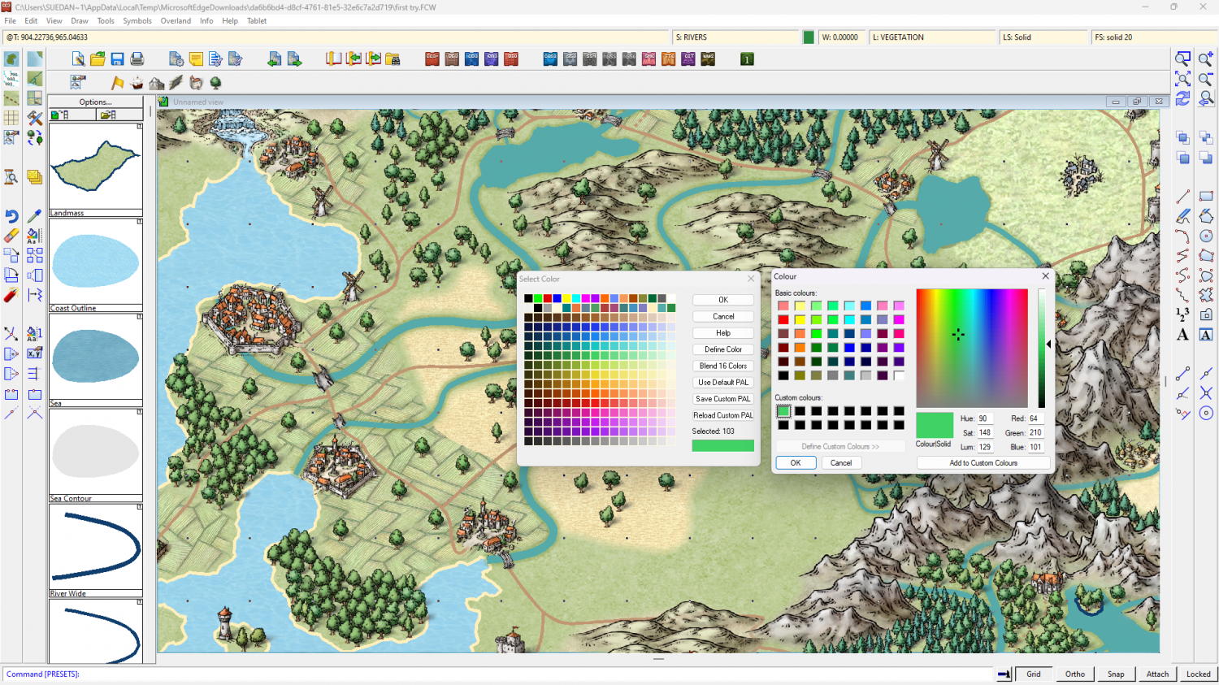Click the hue-saturation color spectrum field
Image resolution: width=1219 pixels, height=685 pixels.
(x=972, y=348)
